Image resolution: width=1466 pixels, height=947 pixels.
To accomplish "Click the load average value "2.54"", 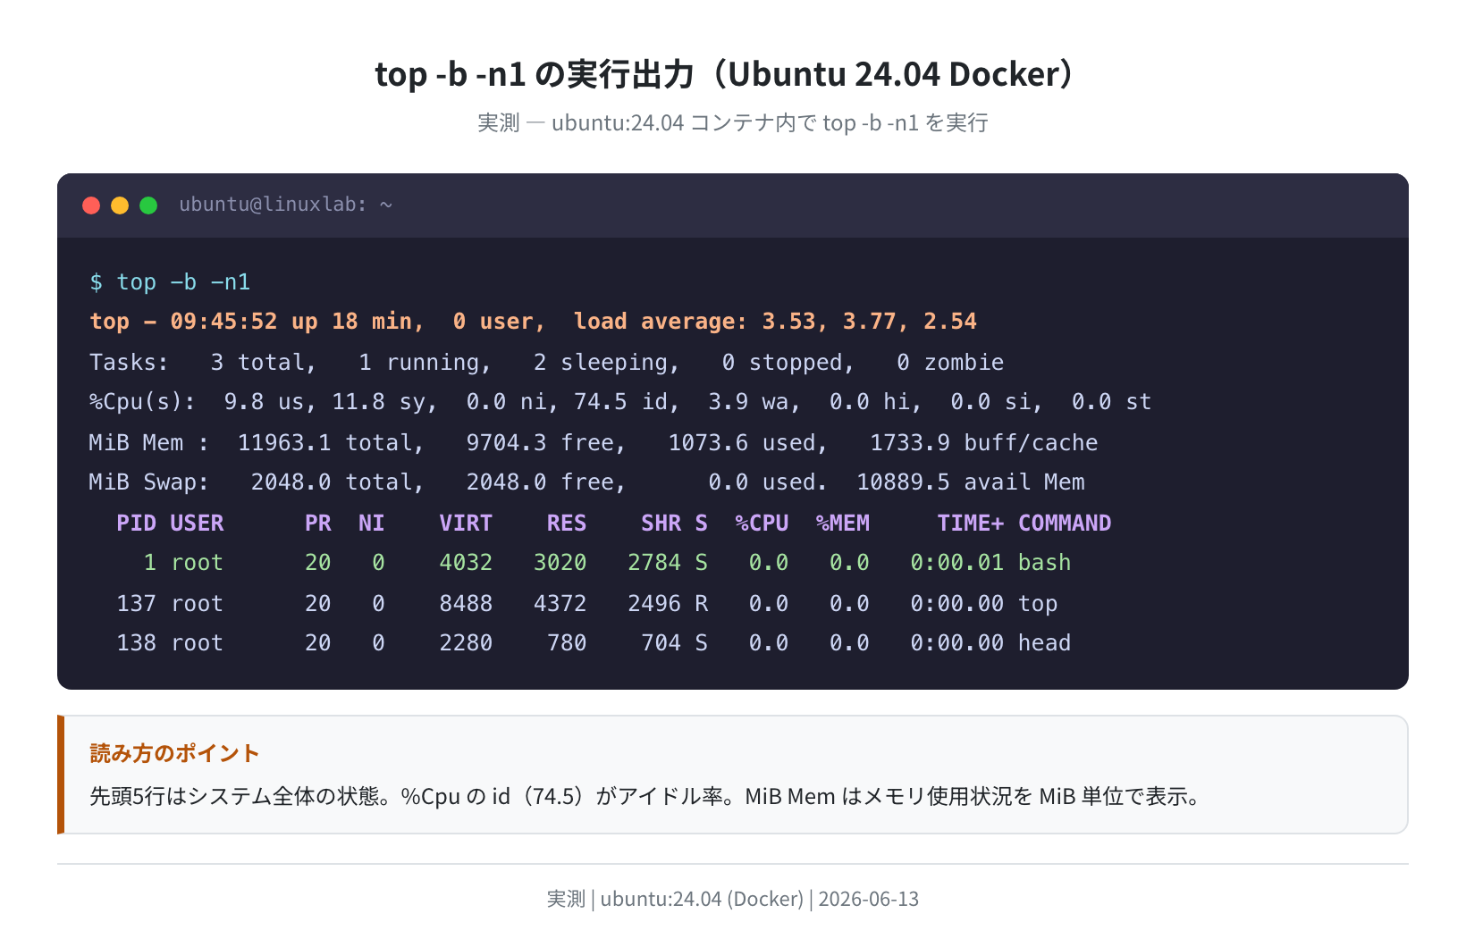I will (x=950, y=322).
